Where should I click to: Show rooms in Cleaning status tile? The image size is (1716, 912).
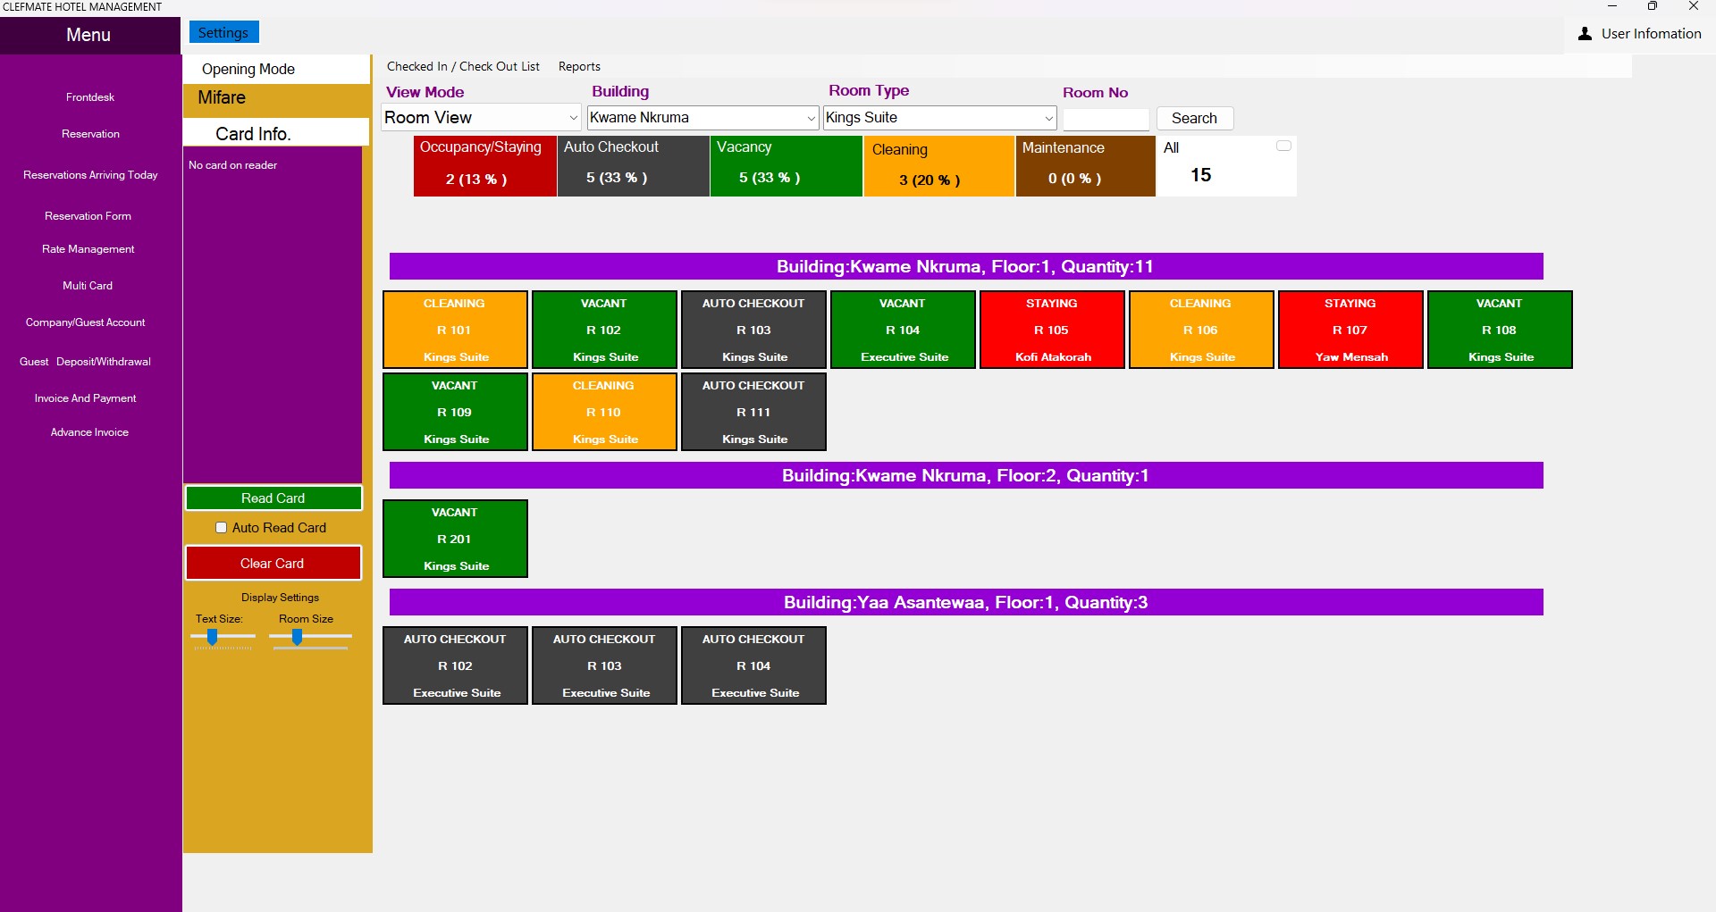938,165
